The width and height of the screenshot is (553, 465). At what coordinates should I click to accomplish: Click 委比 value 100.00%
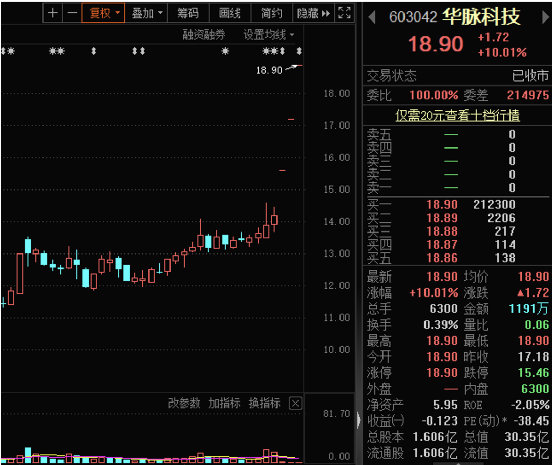coord(434,95)
